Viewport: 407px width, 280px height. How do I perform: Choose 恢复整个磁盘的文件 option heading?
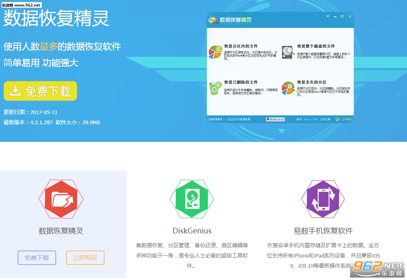(316, 46)
